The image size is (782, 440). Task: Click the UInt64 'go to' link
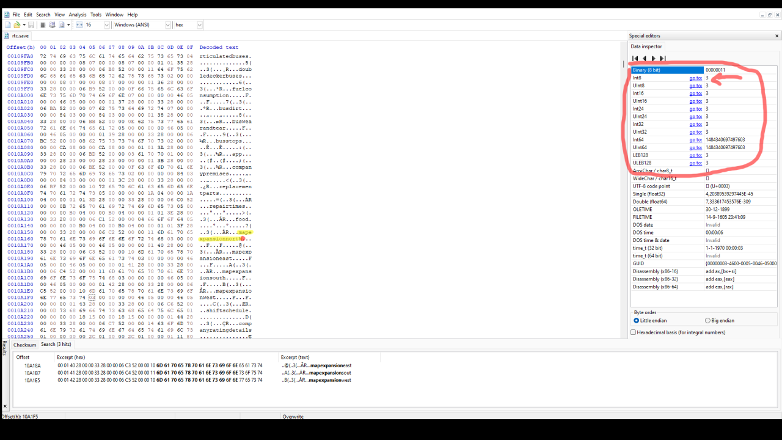pos(695,147)
